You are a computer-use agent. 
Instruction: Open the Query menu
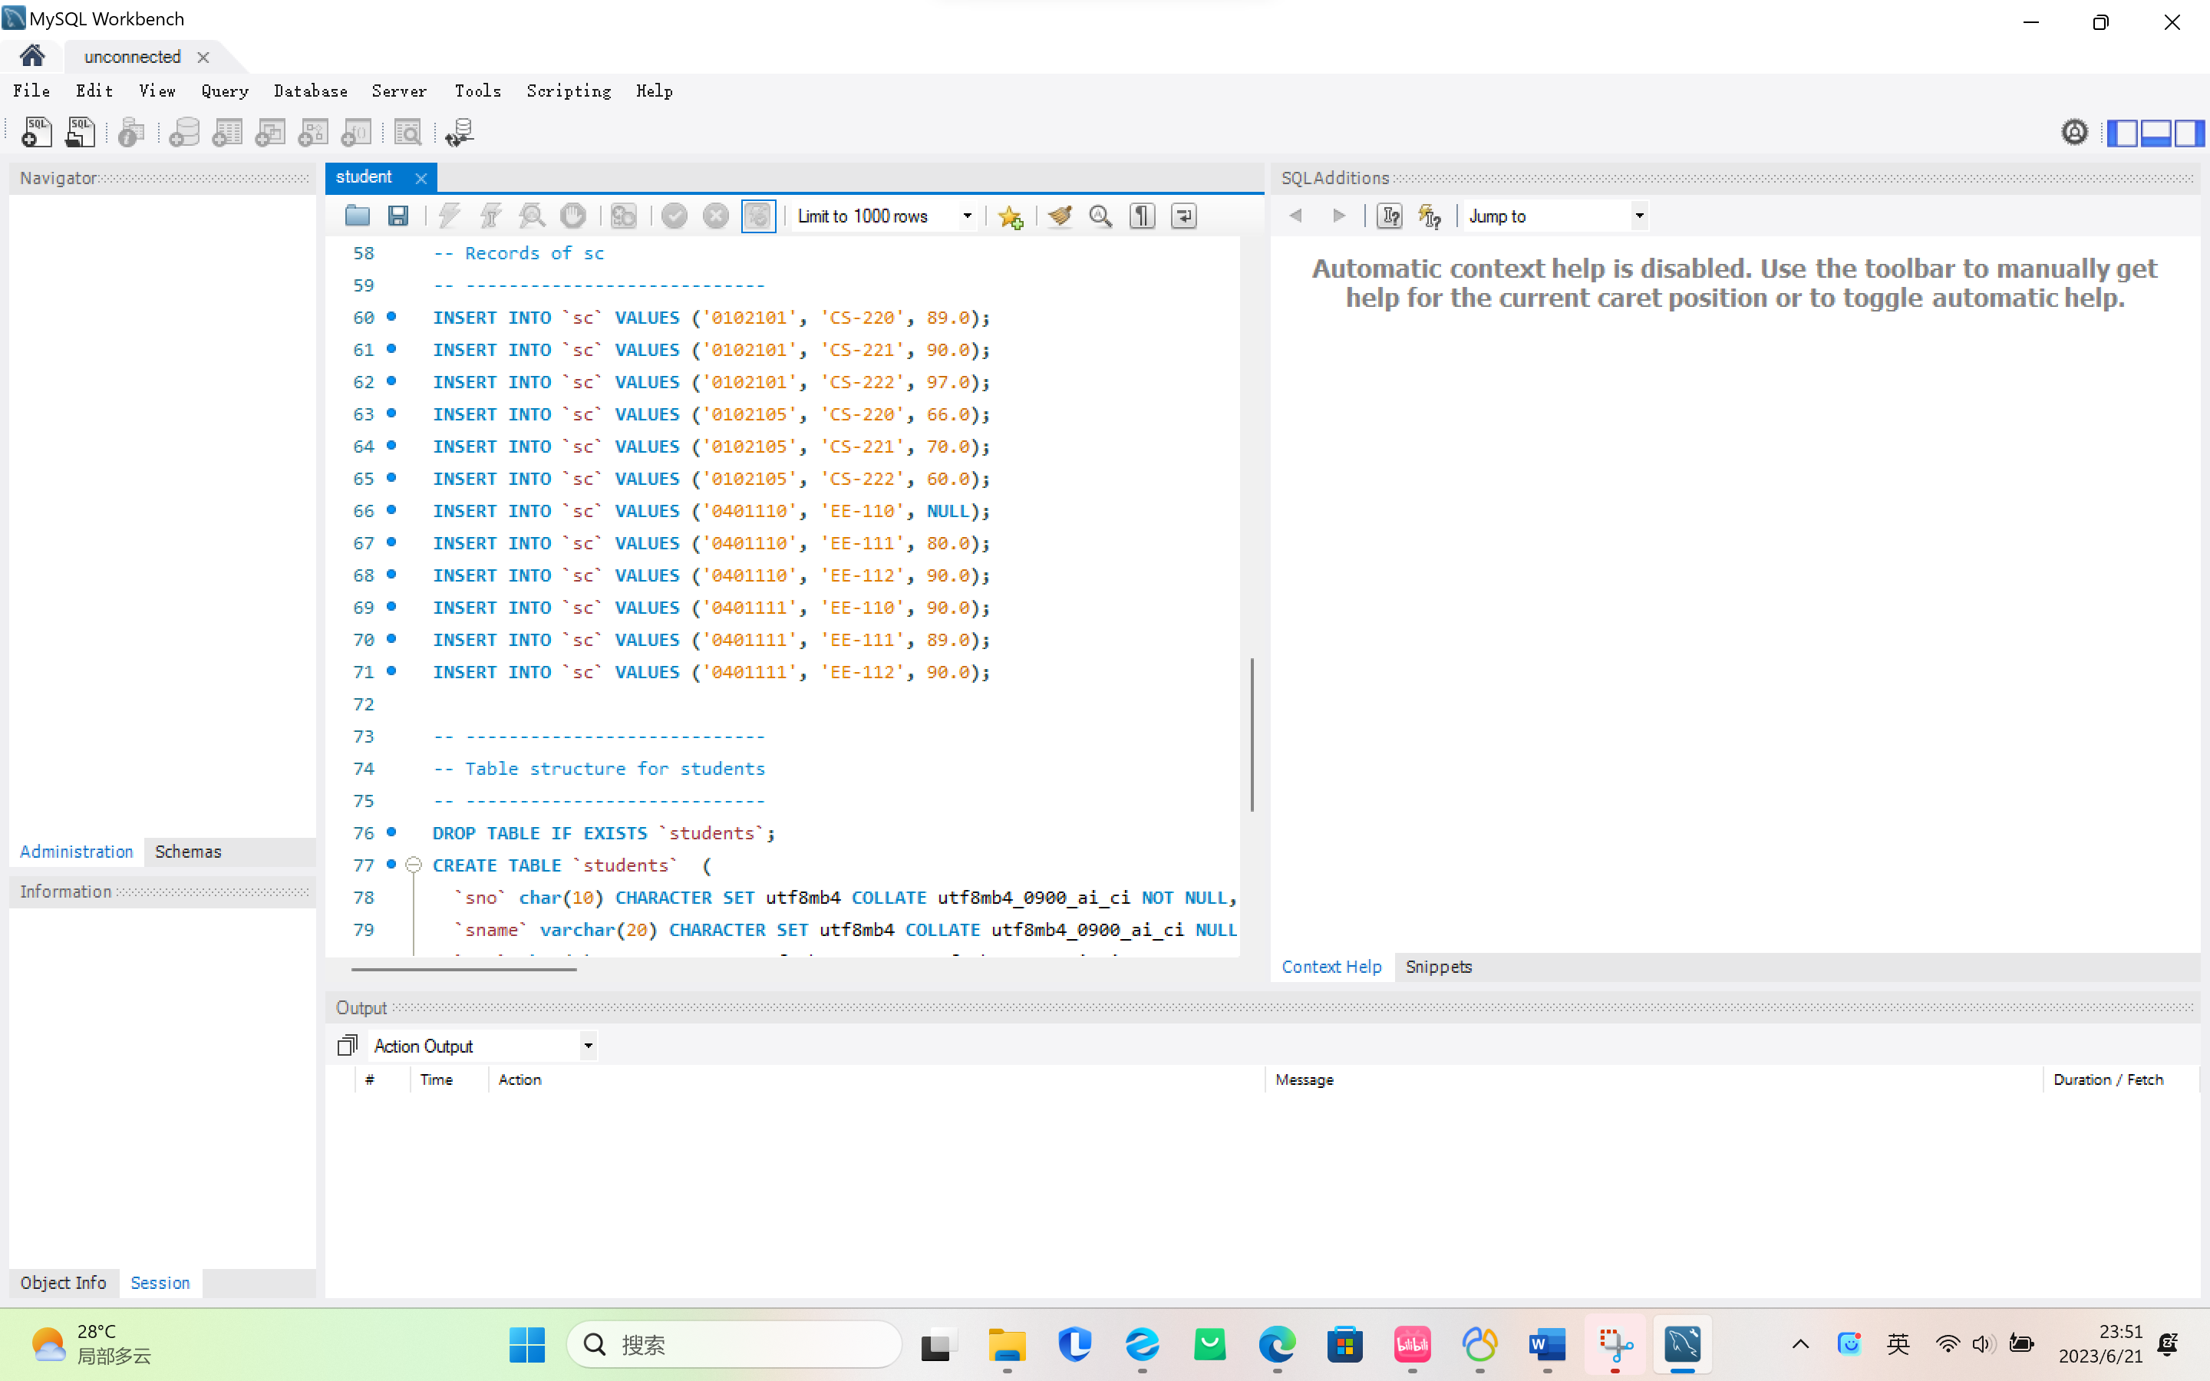pyautogui.click(x=225, y=91)
